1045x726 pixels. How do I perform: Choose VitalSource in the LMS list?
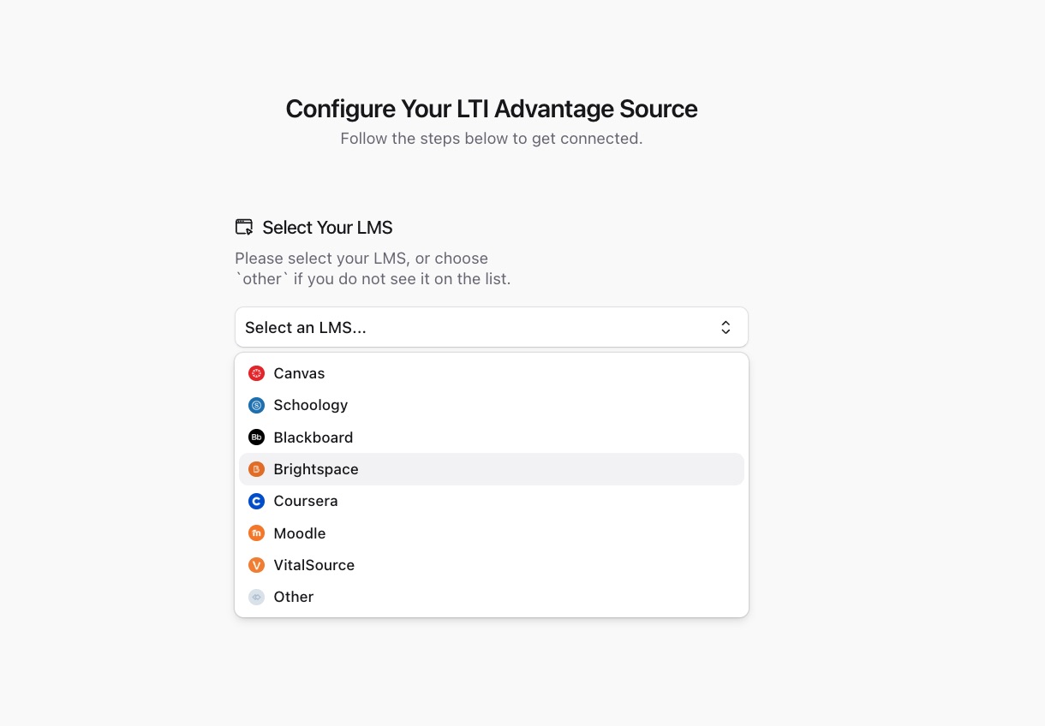(x=492, y=565)
